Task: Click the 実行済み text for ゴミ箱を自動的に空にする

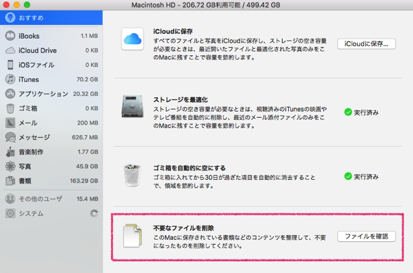Action: click(366, 176)
